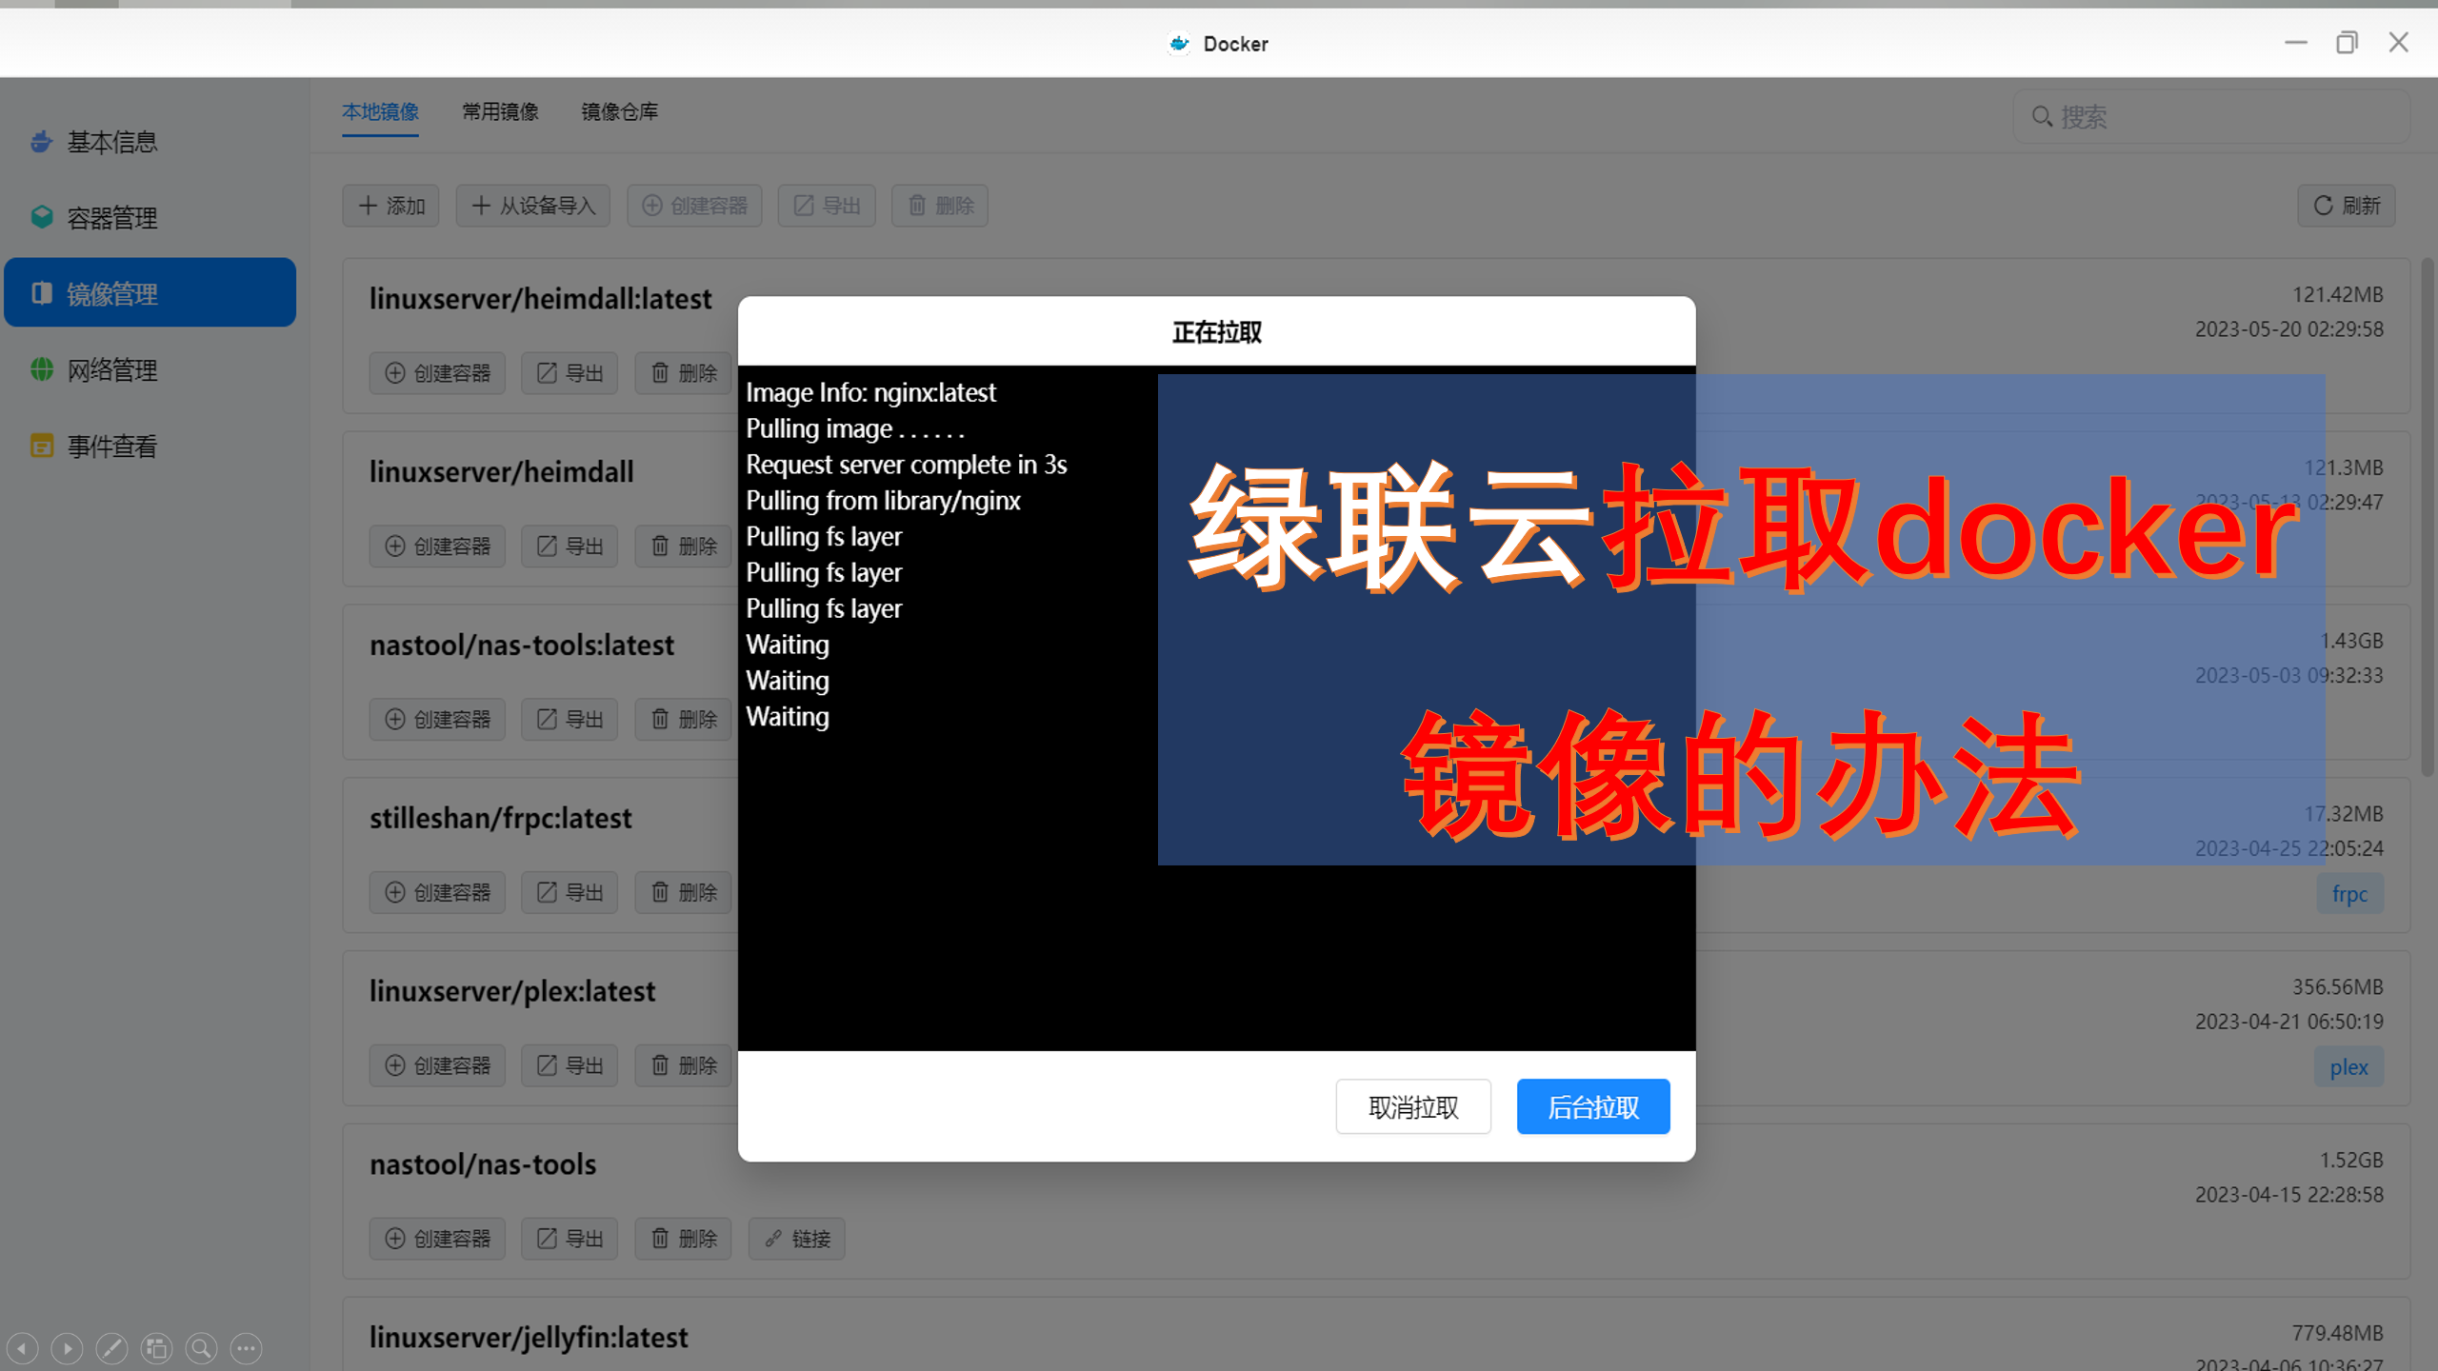
Task: Delete linuxserver/plex:latest image
Action: pos(683,1066)
